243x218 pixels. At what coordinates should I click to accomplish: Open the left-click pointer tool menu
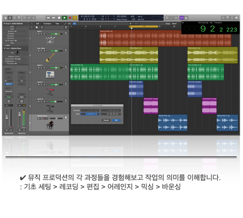[x=131, y=24]
